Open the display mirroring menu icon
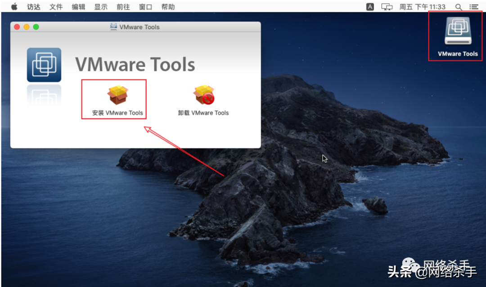This screenshot has width=486, height=287. (387, 7)
